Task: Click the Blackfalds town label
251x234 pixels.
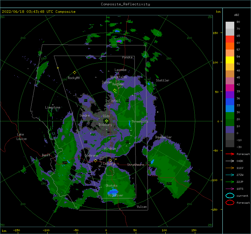Action: point(119,77)
